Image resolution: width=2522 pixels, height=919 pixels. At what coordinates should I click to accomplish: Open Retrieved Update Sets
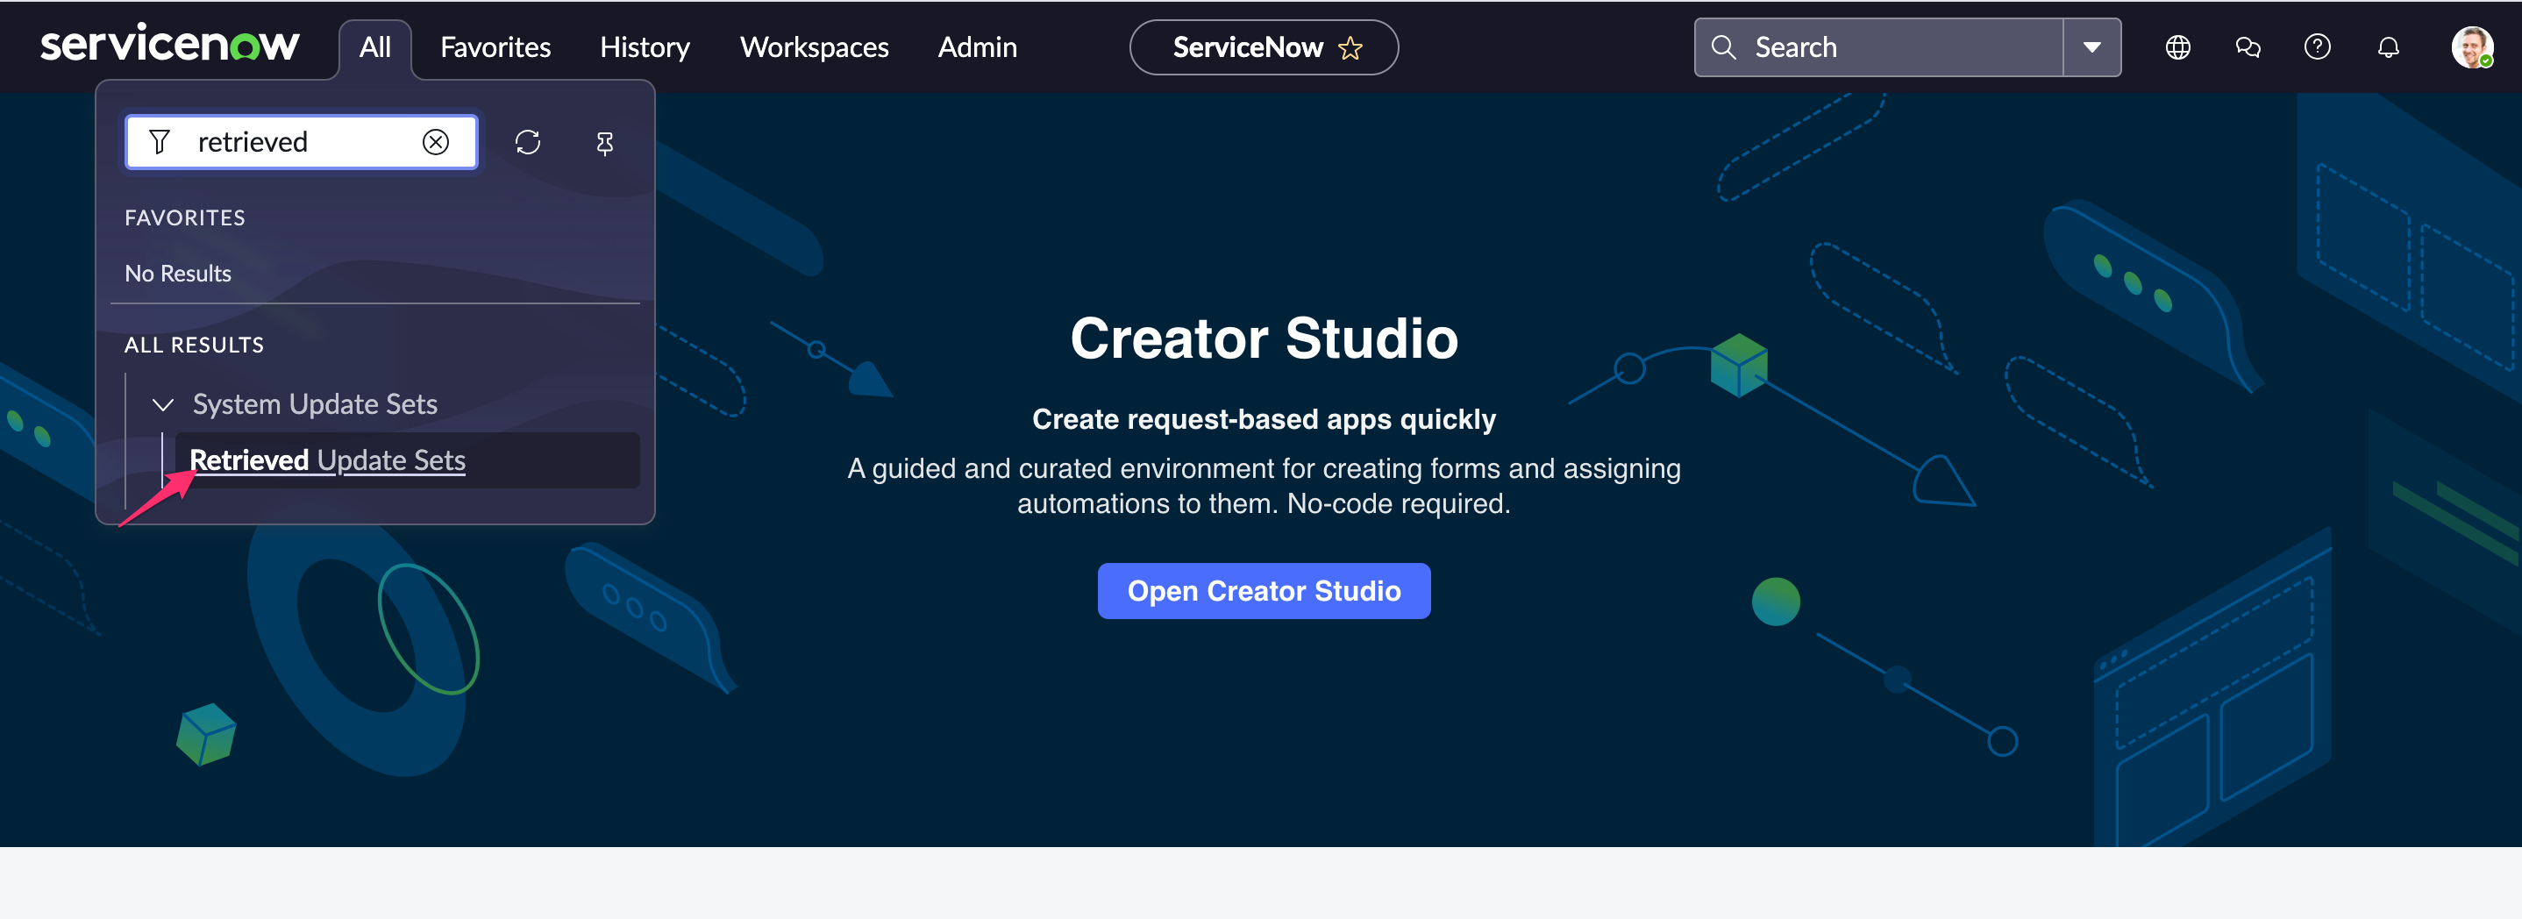coord(328,460)
